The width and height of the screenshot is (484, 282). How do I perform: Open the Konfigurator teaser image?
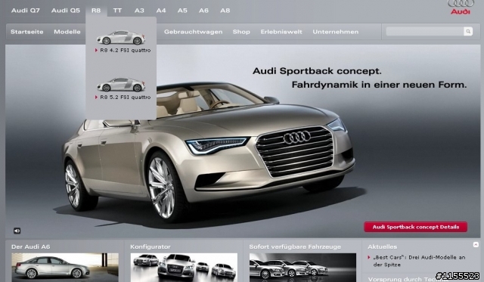184,268
